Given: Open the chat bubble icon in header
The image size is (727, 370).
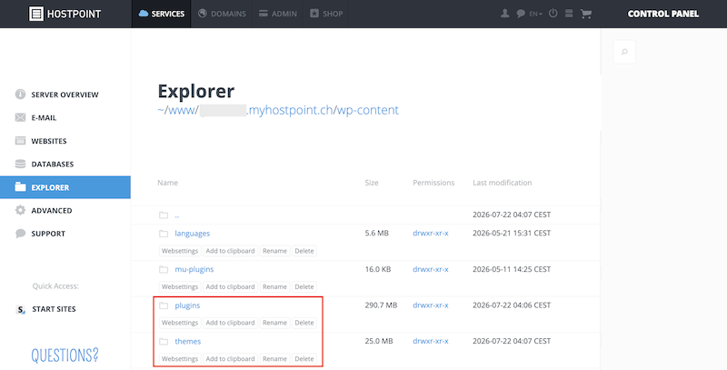Looking at the screenshot, I should pyautogui.click(x=521, y=14).
